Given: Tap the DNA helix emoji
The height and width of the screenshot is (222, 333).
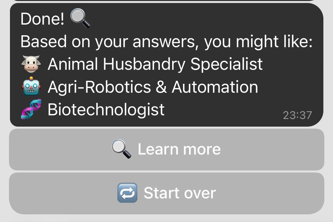Looking at the screenshot, I should (31, 109).
